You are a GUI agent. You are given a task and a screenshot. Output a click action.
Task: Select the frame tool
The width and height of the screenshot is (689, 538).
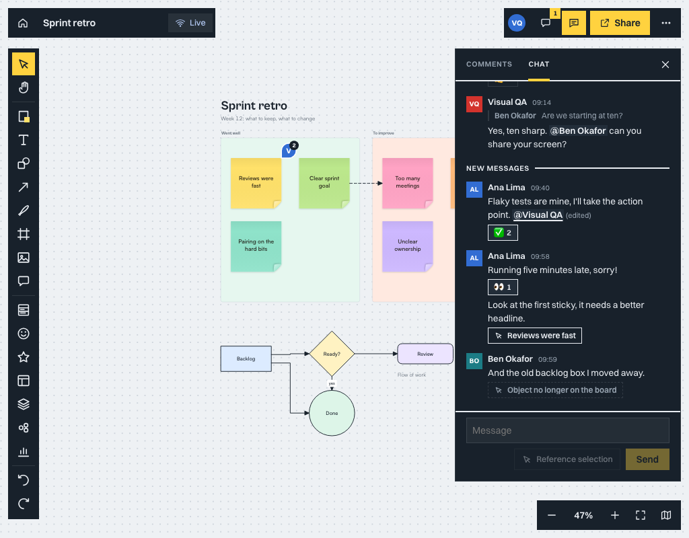click(24, 234)
